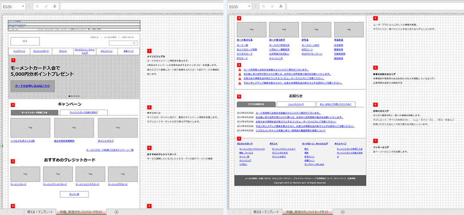Click the Enter checkmark in the left window's formula bar

pos(46,7)
